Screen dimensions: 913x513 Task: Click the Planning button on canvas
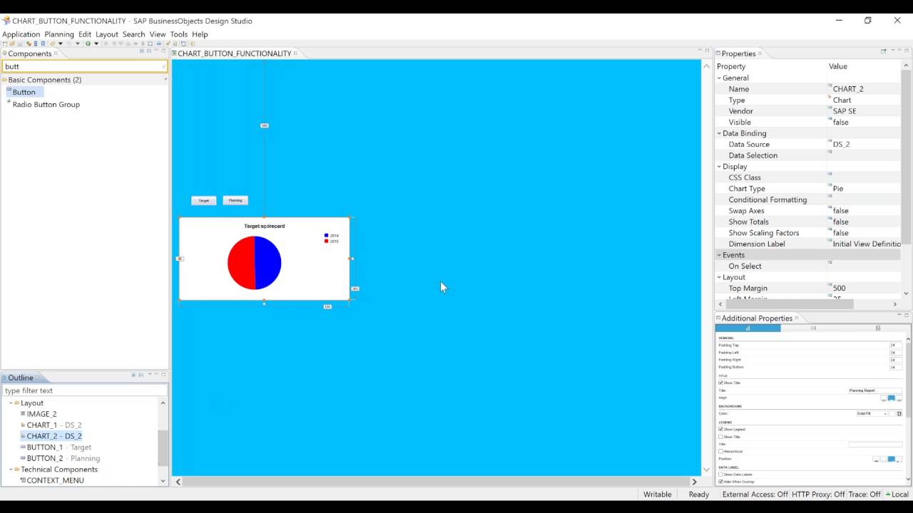coord(235,200)
